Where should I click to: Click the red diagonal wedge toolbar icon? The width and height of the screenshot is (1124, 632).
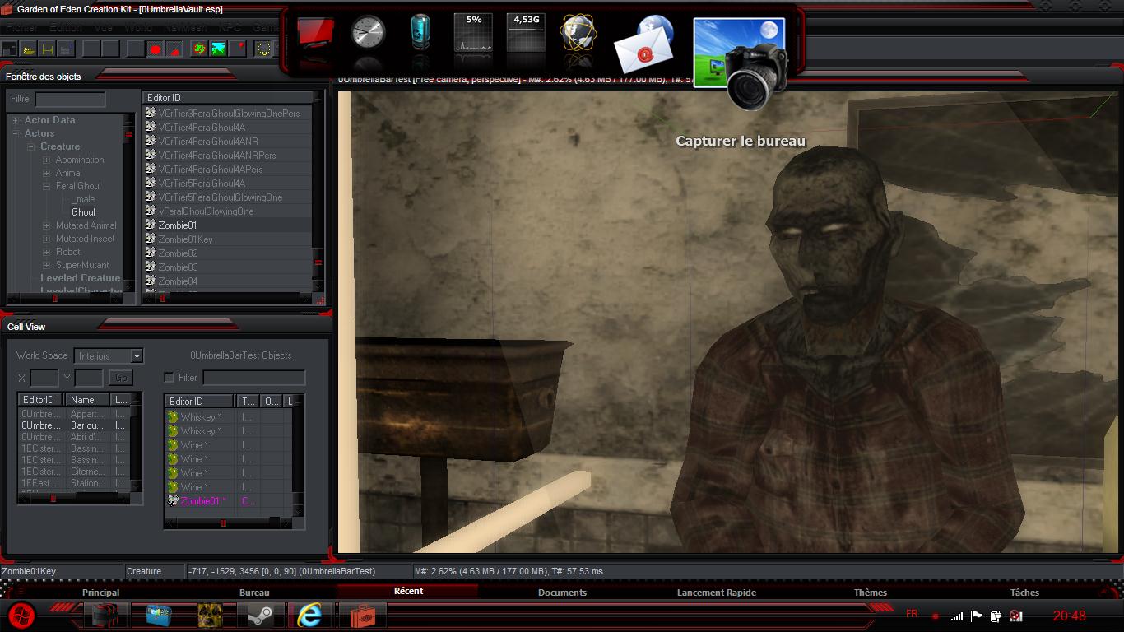pyautogui.click(x=174, y=49)
